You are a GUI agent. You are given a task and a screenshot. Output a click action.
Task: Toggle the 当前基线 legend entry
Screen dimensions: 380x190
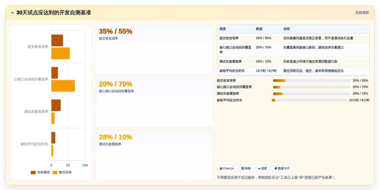[x=40, y=173]
